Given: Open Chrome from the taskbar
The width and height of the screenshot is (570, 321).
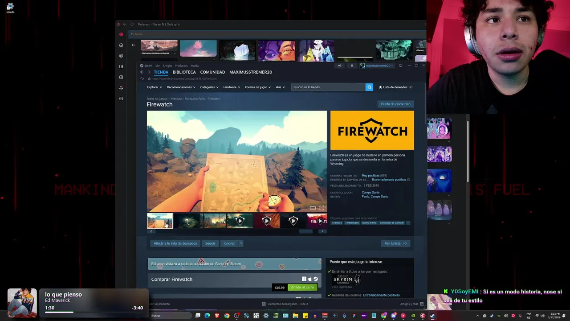Looking at the screenshot, I should [227, 316].
